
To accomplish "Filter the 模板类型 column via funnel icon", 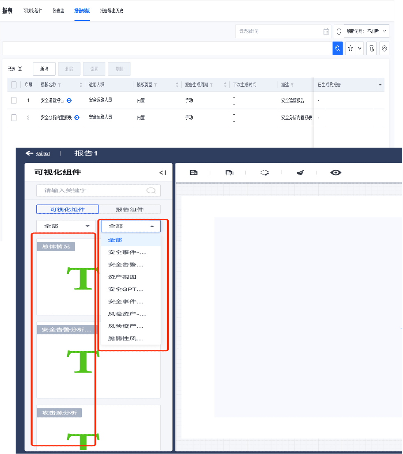I will tap(156, 85).
